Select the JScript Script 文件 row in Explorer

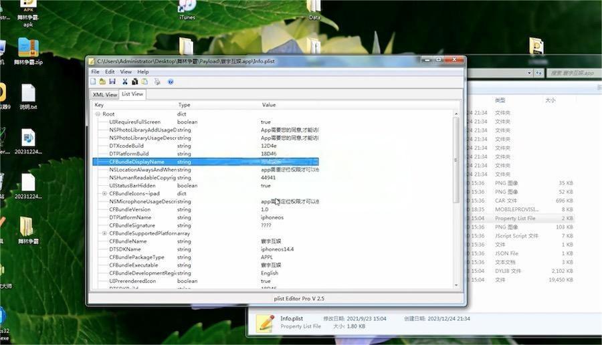click(x=521, y=235)
